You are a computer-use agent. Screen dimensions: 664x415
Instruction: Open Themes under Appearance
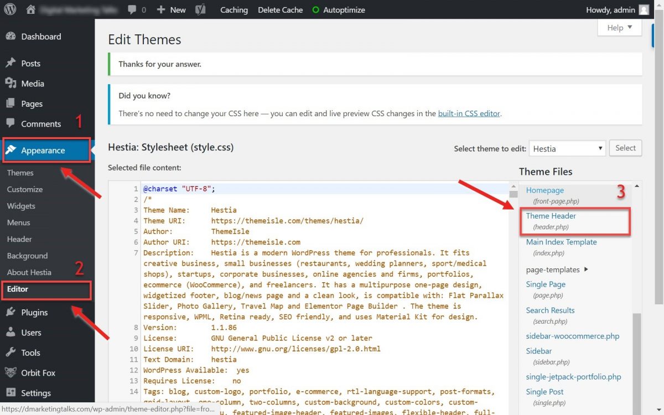pyautogui.click(x=20, y=173)
